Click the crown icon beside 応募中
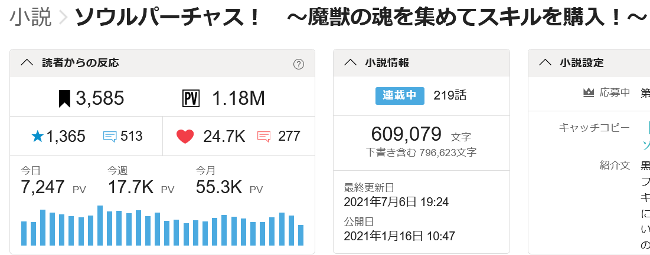Image resolution: width=650 pixels, height=255 pixels. 588,92
